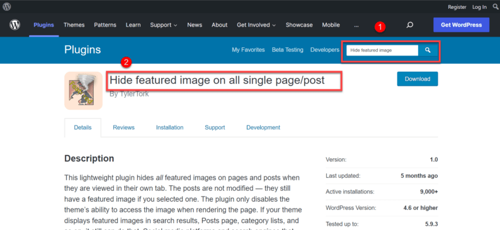
Task: Expand the Support dropdown menu
Action: (164, 25)
